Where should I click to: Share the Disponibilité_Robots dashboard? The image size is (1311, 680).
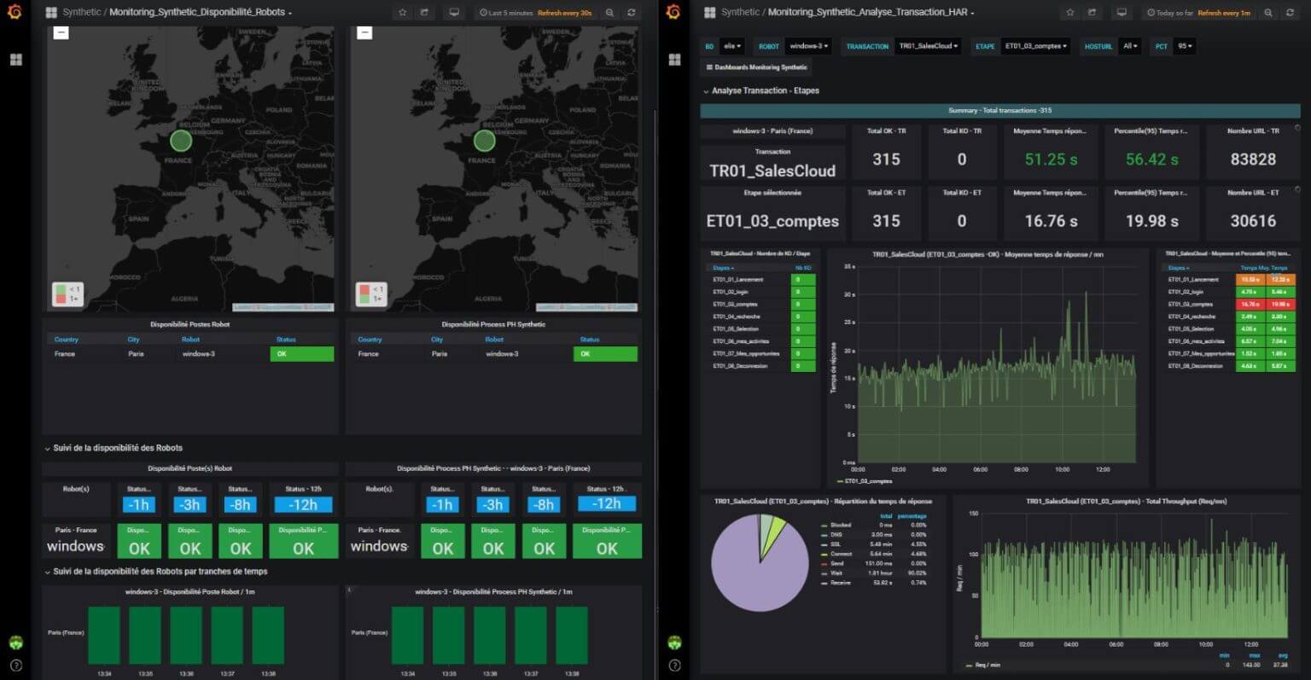tap(424, 13)
